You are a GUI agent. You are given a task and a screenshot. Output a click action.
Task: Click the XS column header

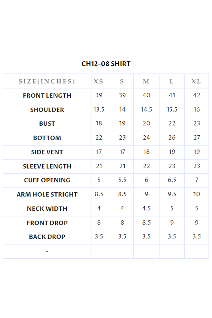(x=99, y=81)
